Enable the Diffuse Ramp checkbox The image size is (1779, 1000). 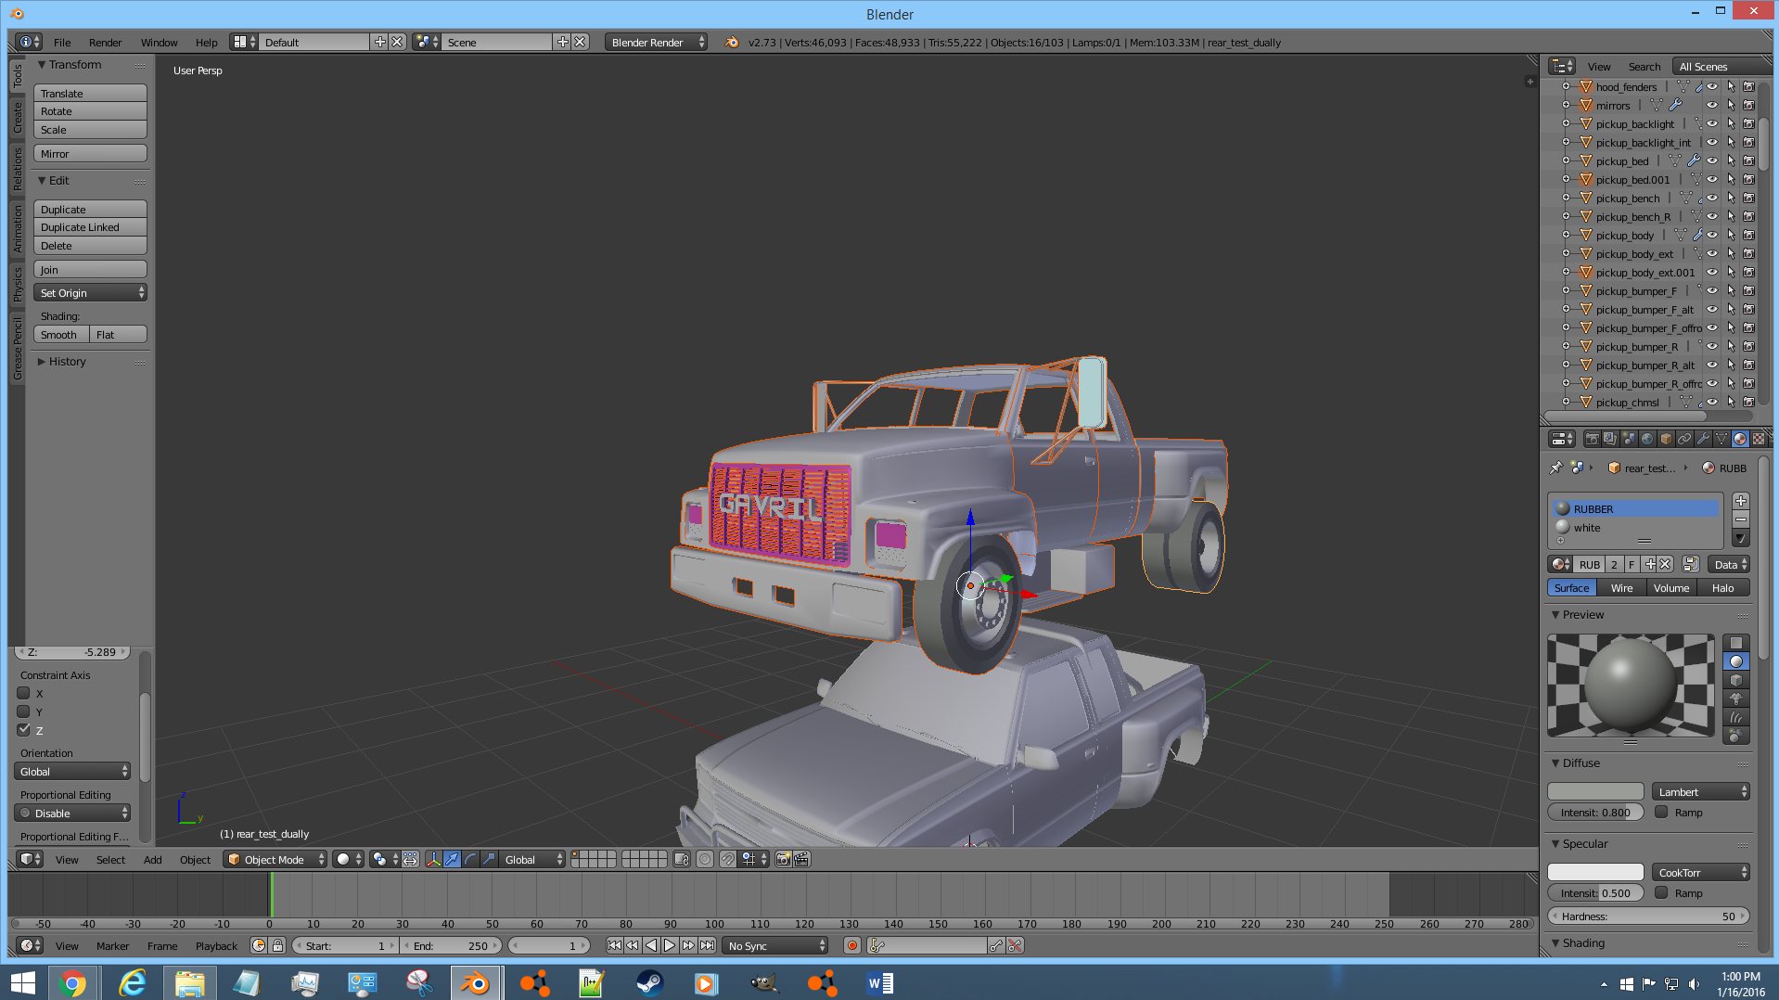coord(1661,812)
